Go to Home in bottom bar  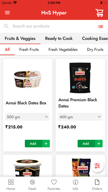pyautogui.click(x=11, y=185)
